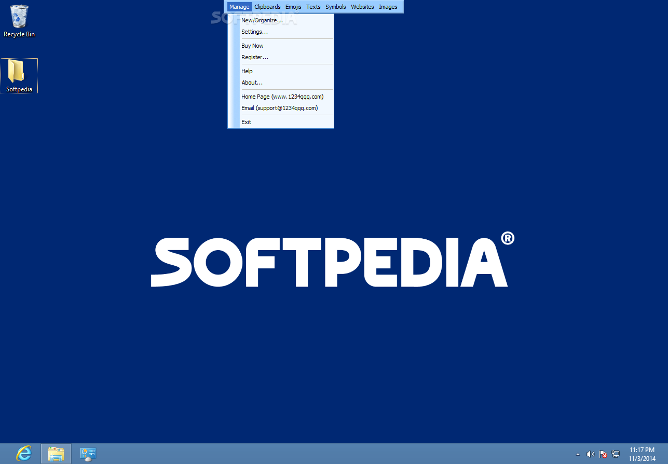This screenshot has width=668, height=464.
Task: Open the Symbols menu
Action: click(x=336, y=7)
